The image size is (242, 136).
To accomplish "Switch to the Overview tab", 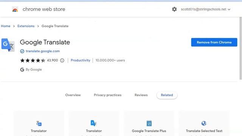I will tap(73, 95).
